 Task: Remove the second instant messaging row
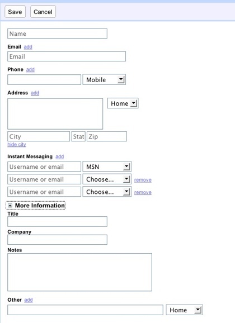pyautogui.click(x=143, y=180)
